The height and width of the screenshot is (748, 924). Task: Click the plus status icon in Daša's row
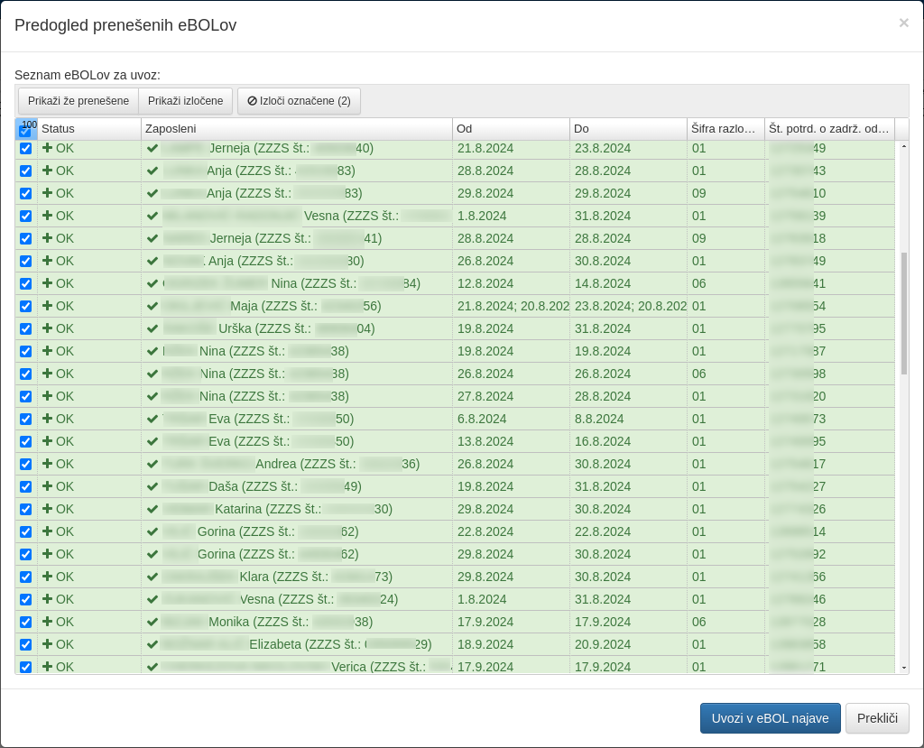coord(47,486)
